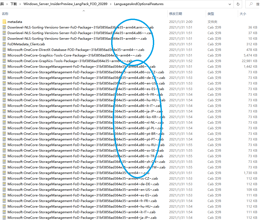Select StorageManagement arm64.x86~nl-NL cab name

pos(86,123)
